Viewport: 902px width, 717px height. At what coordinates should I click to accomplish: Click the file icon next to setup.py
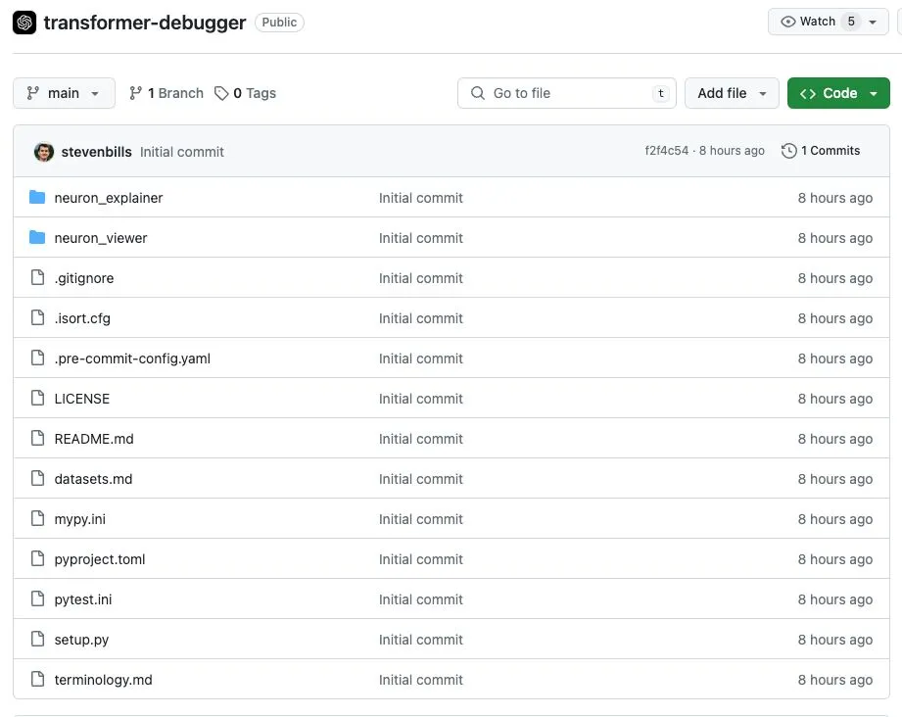37,640
